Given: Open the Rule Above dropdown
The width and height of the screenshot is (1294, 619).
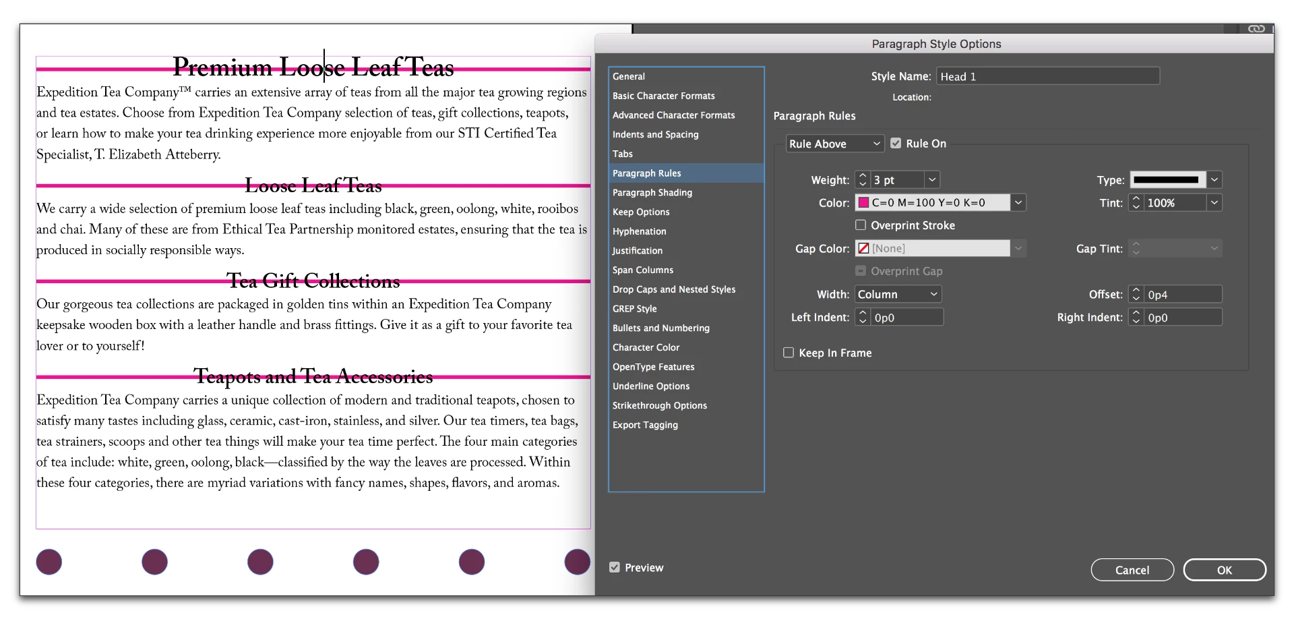Looking at the screenshot, I should point(835,144).
